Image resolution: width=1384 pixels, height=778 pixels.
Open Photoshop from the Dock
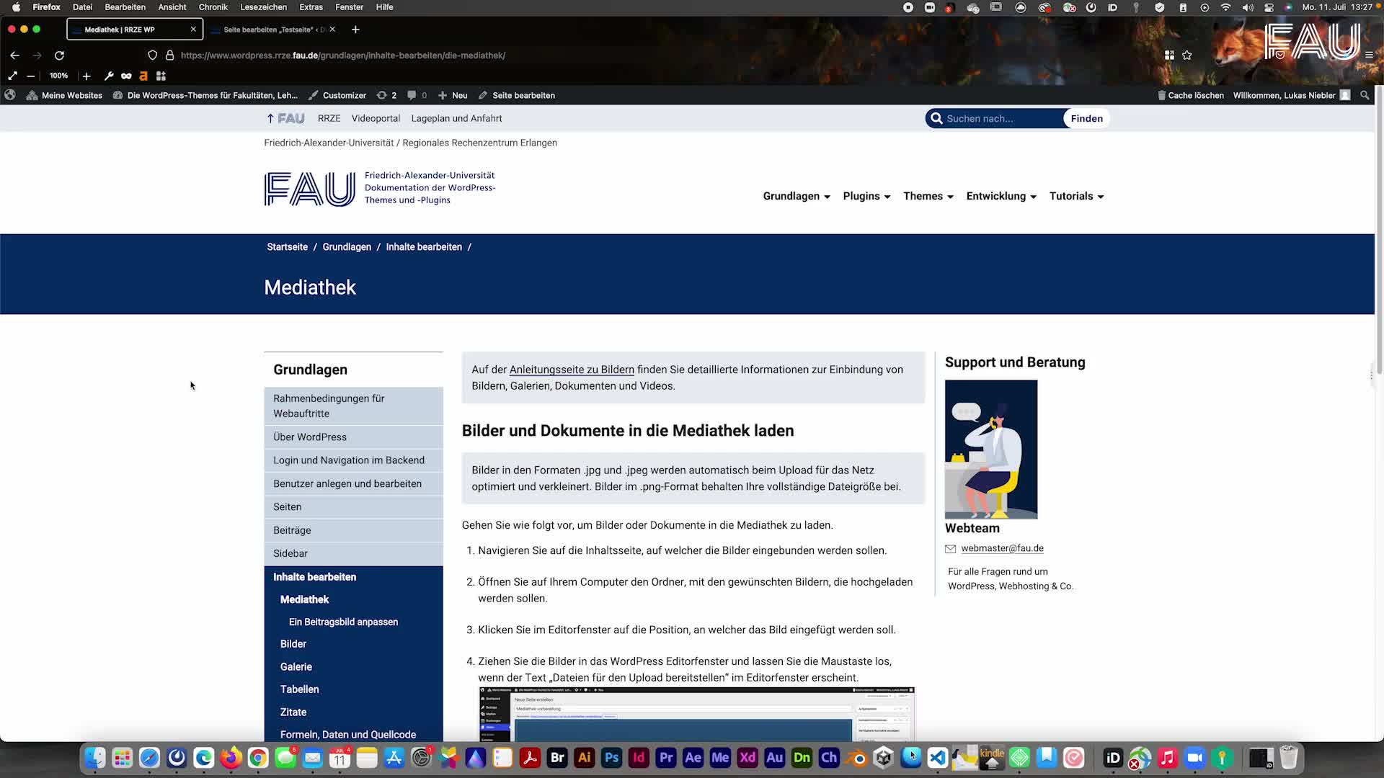(611, 758)
